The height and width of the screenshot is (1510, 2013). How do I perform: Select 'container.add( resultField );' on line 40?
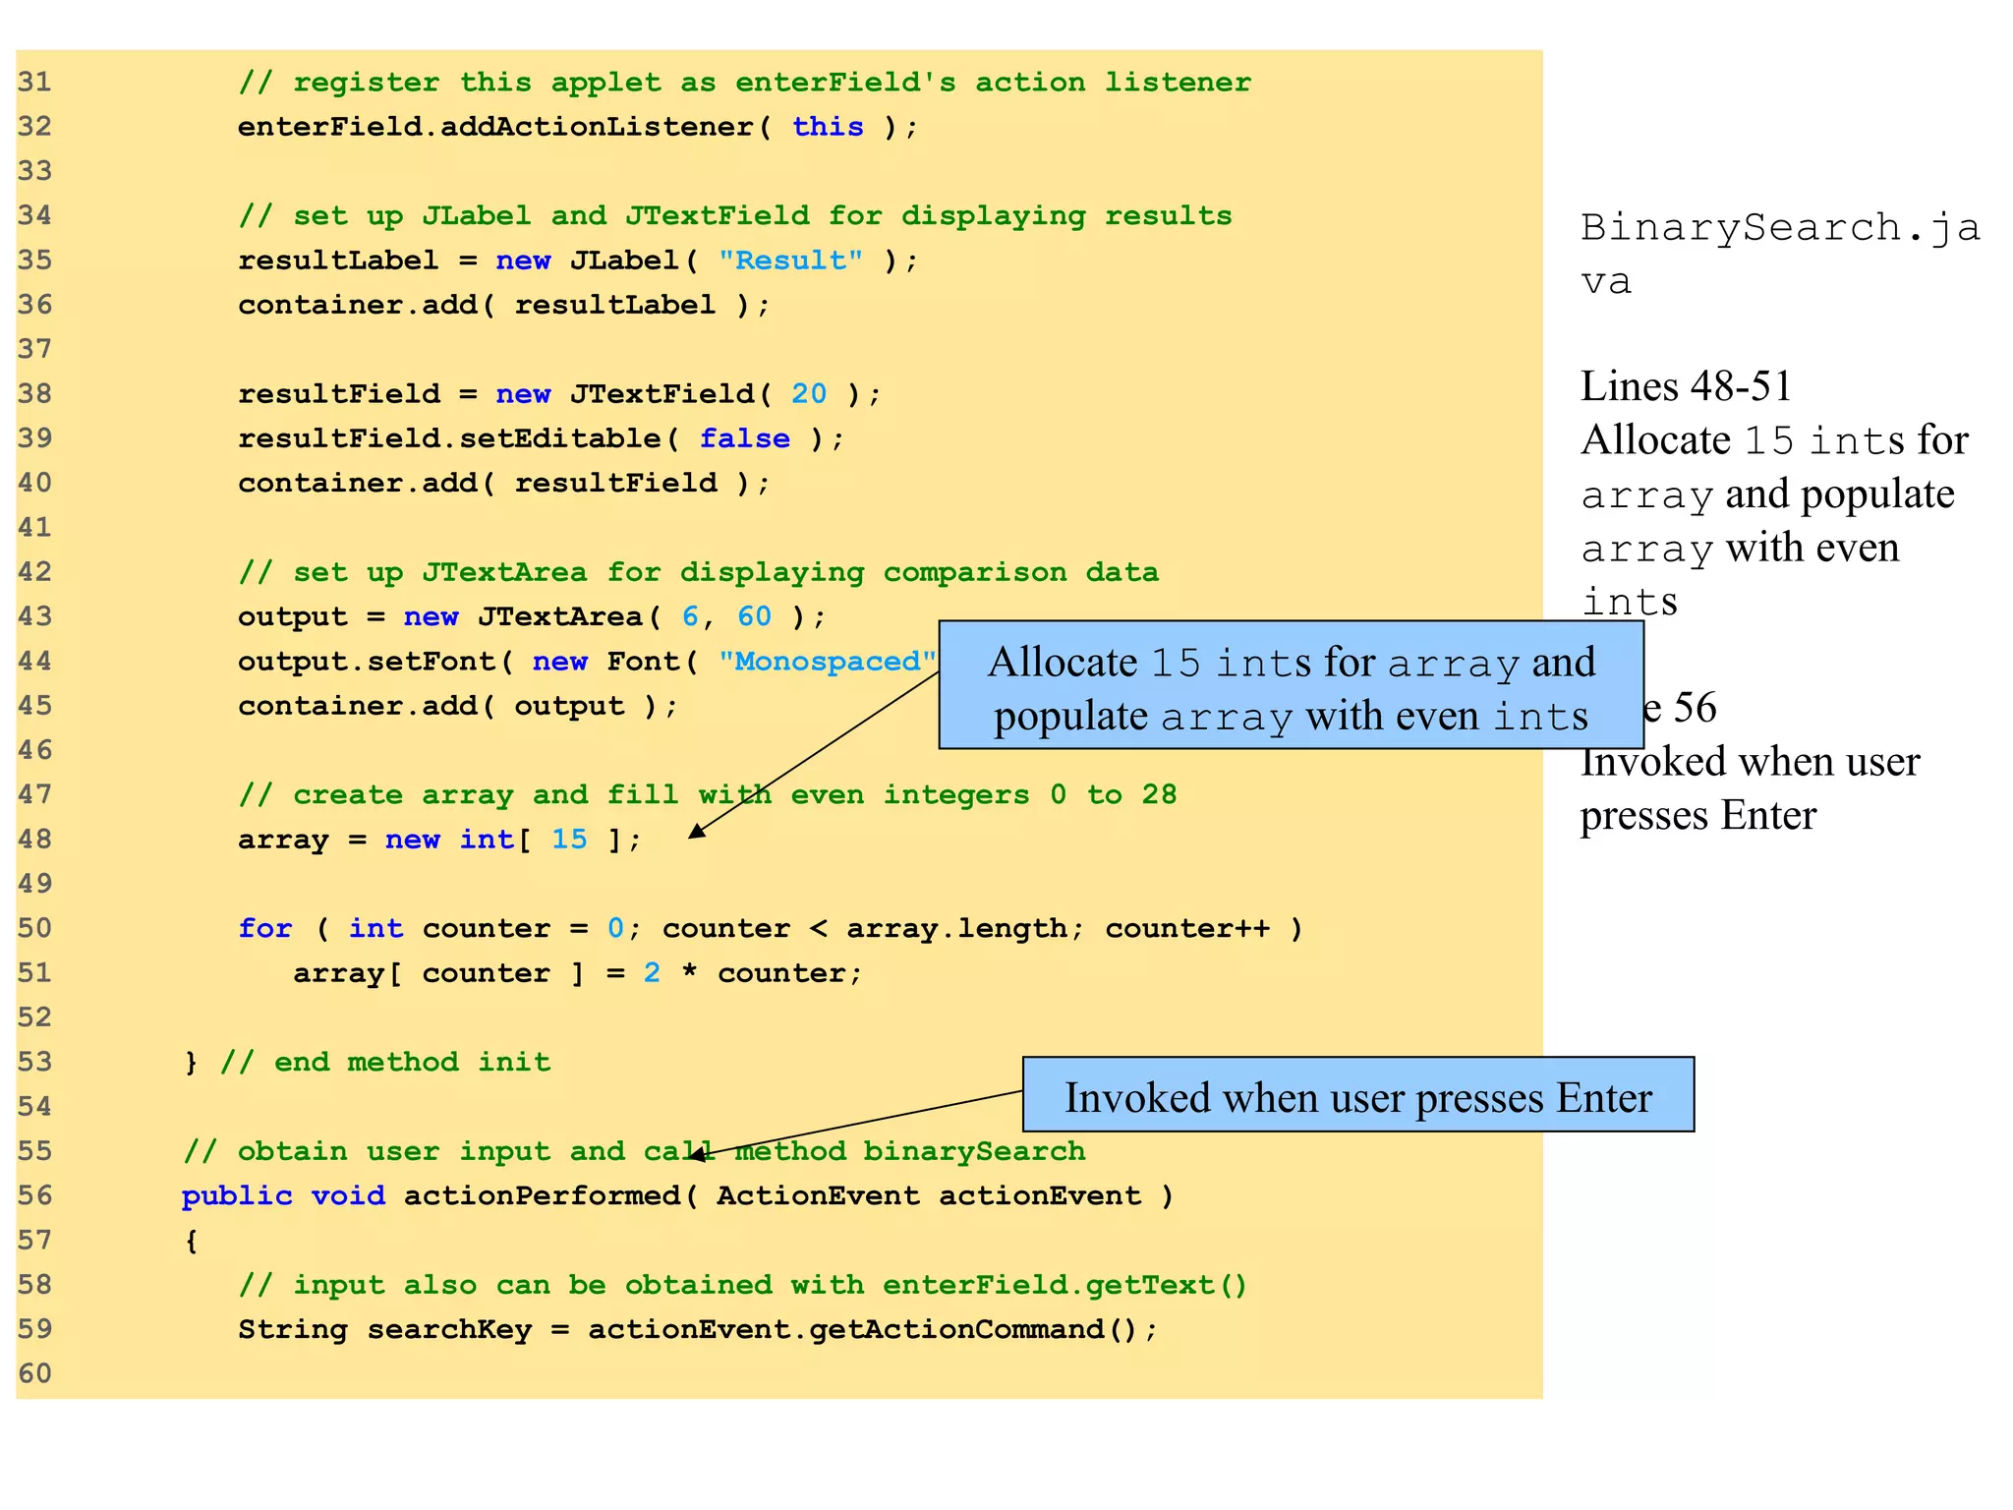(x=504, y=483)
